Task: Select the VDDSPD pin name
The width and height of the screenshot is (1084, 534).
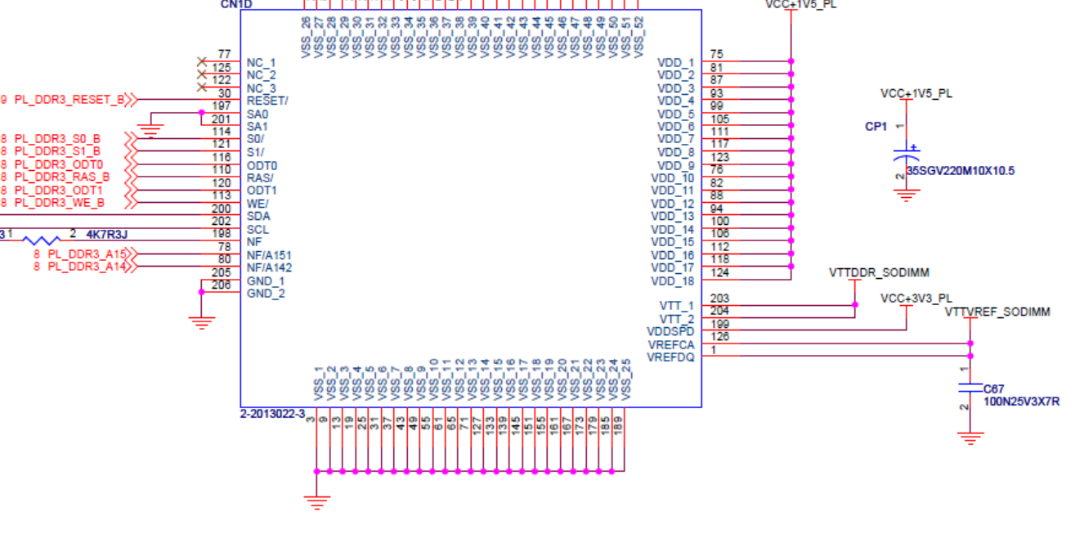Action: pos(670,332)
